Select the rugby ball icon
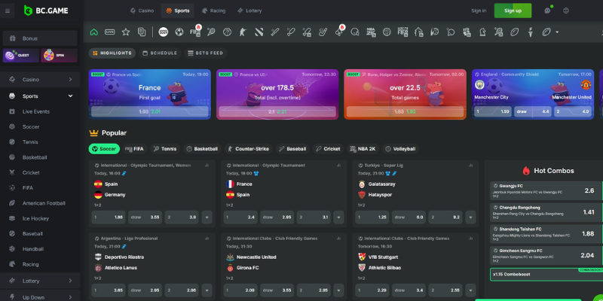Viewport: 603px width, 301px height. (515, 32)
